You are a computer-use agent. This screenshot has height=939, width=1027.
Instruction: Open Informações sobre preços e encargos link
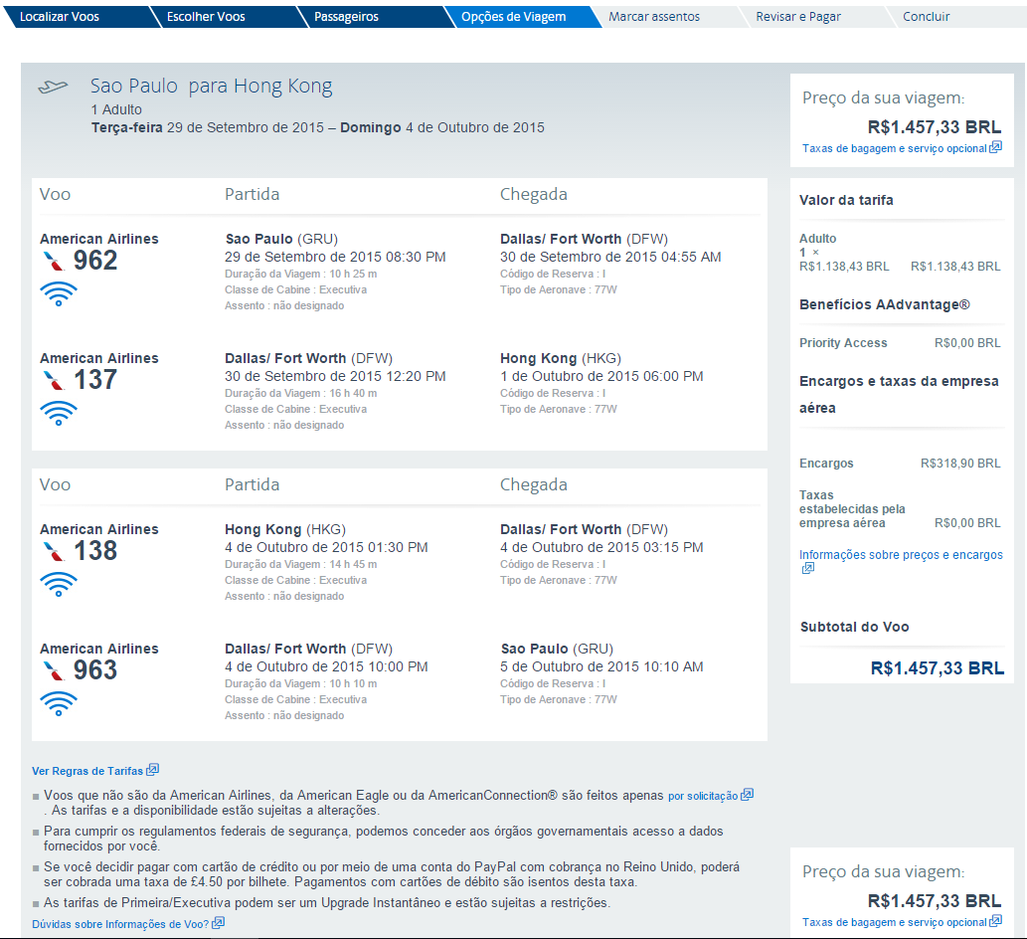901,555
